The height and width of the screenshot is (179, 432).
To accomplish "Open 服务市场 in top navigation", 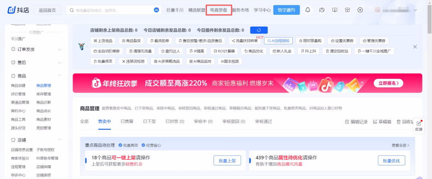I will 240,10.
